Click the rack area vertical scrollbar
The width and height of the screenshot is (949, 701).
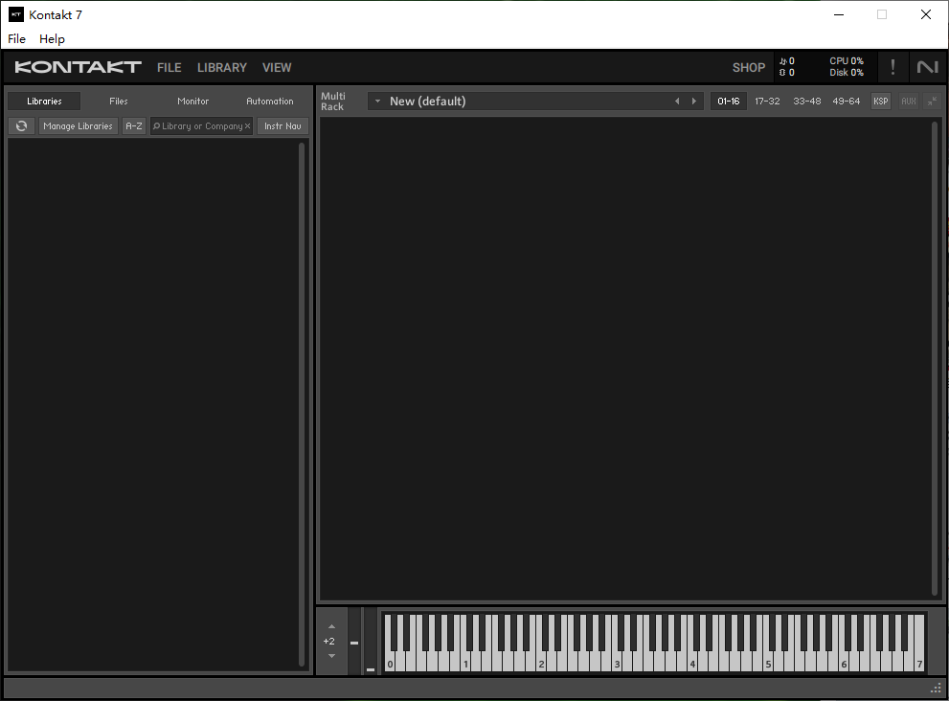[935, 358]
